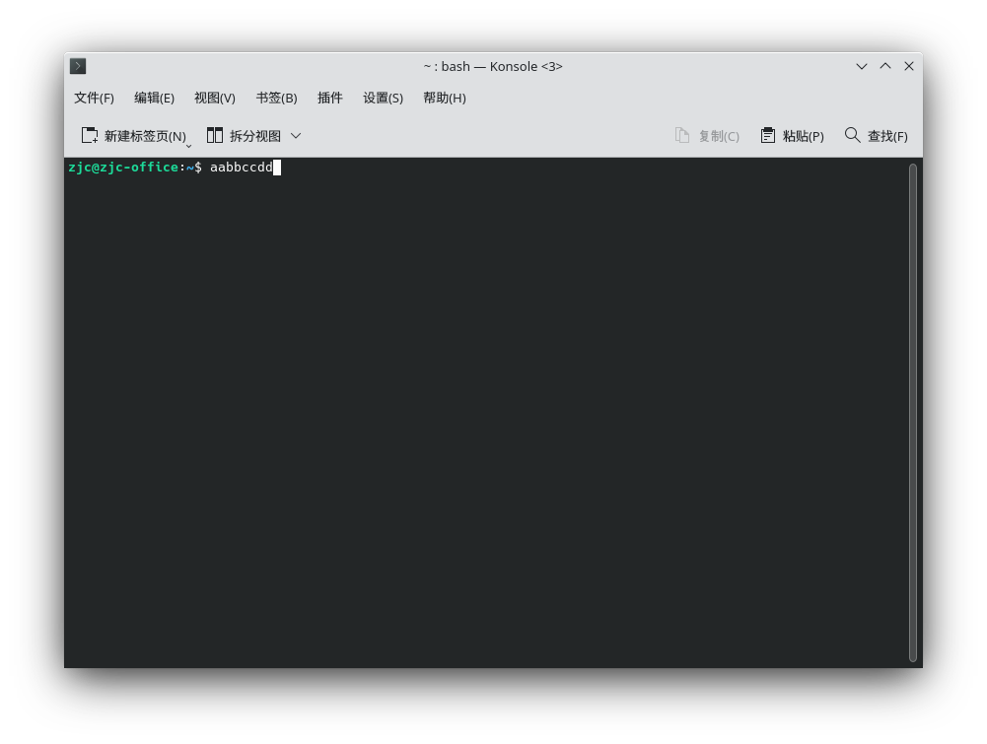Click the Copy clipboard icon

pos(680,135)
